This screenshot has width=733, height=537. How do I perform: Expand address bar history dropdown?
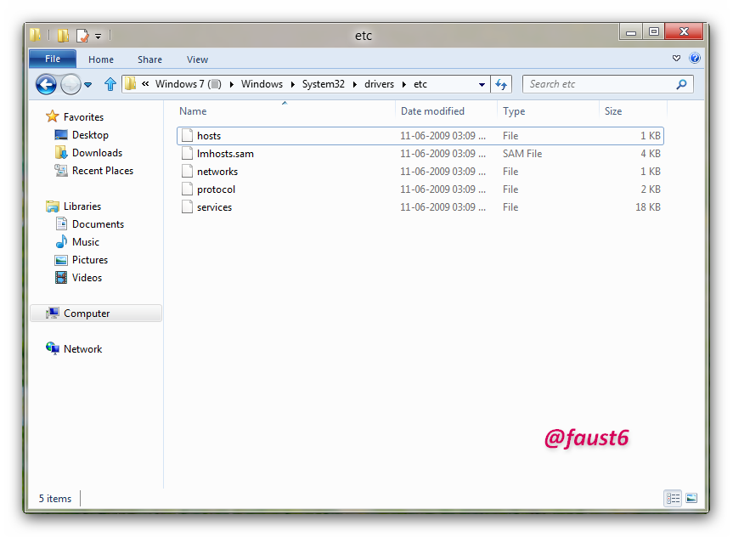pyautogui.click(x=482, y=85)
